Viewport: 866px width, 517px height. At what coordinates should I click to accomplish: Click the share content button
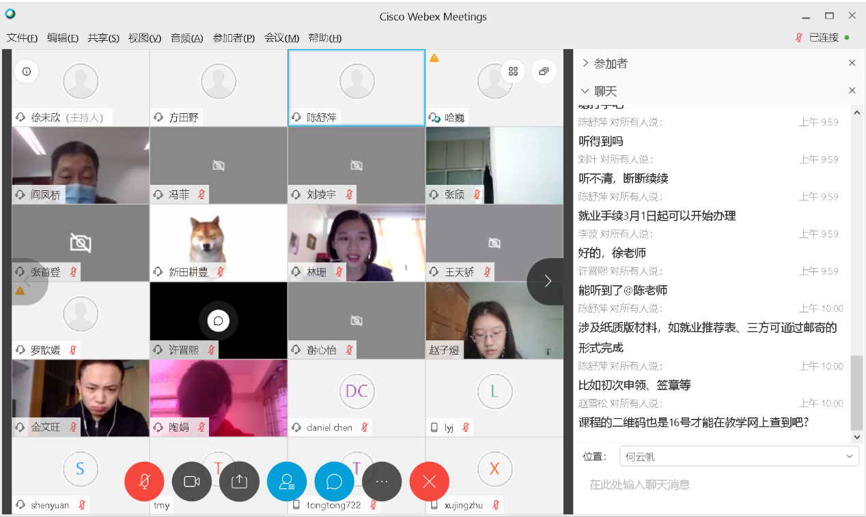pyautogui.click(x=239, y=482)
